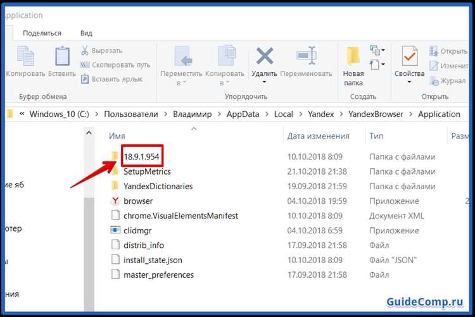
Task: Select the install_state.json file icon
Action: 115,259
